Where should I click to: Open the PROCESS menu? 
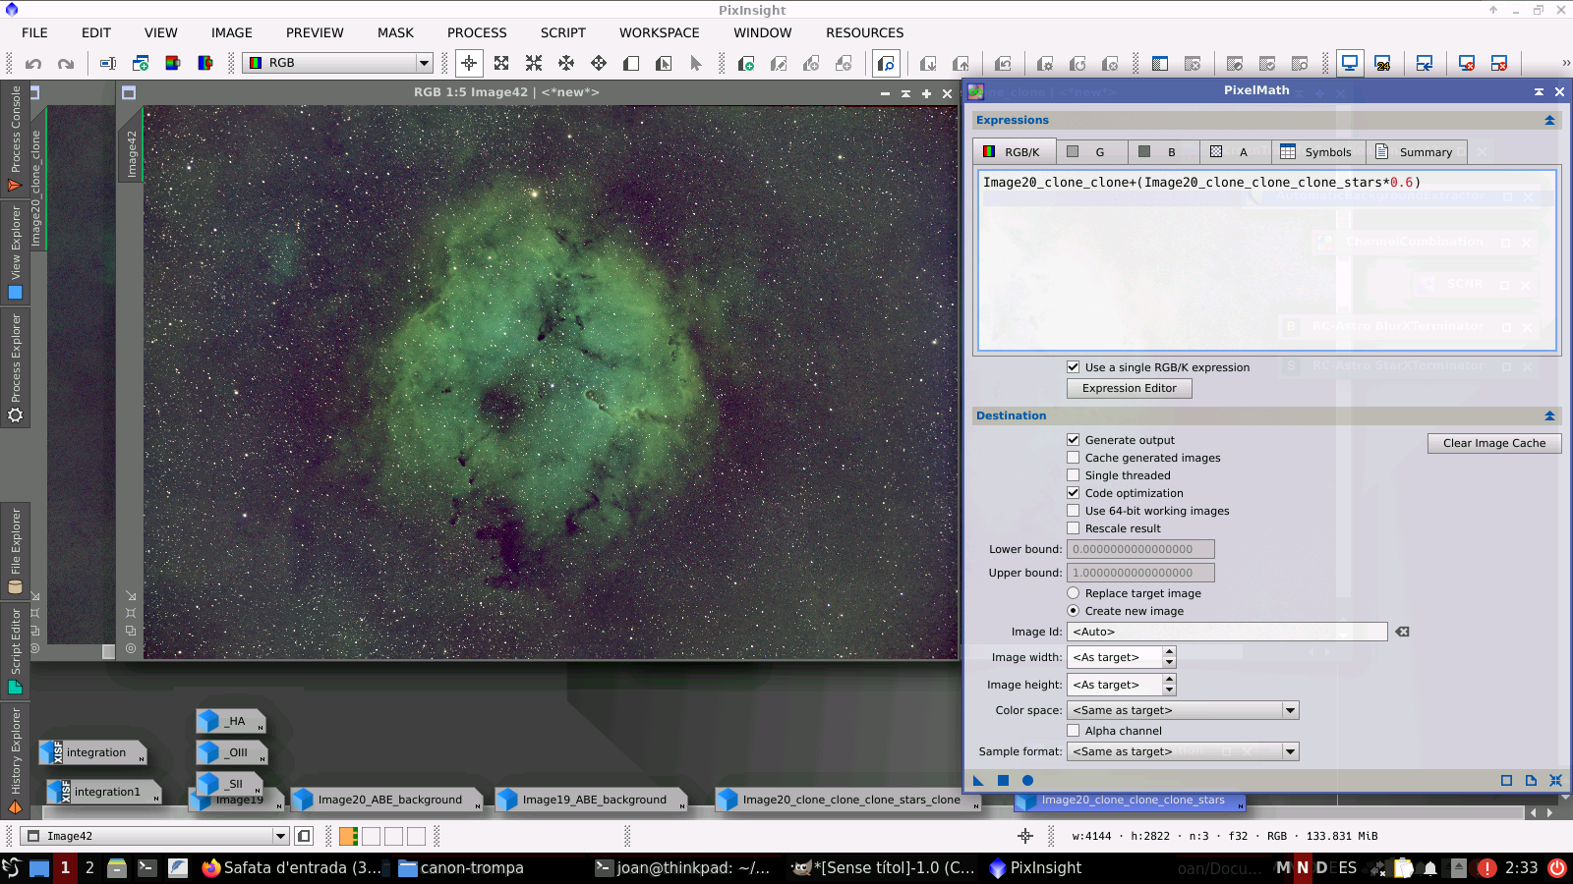click(x=477, y=32)
